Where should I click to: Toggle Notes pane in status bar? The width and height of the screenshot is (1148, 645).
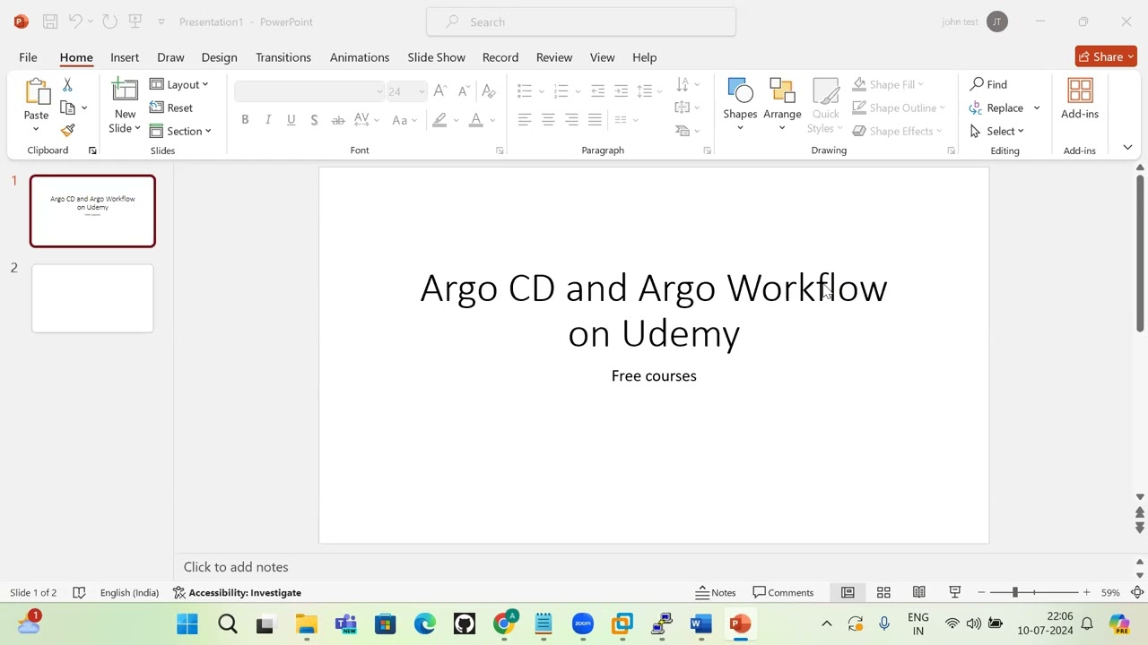click(716, 592)
